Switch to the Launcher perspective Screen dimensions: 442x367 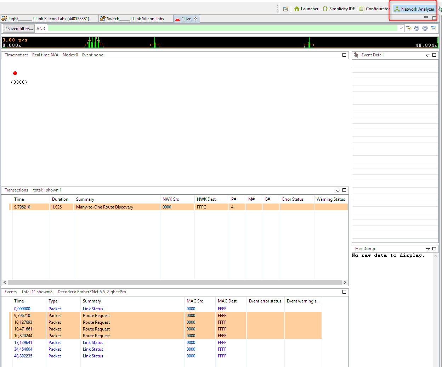[x=306, y=9]
